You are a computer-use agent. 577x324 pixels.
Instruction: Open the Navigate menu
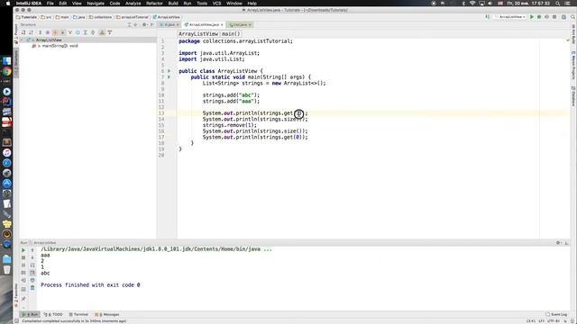96,4
